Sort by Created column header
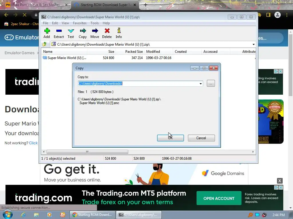293x219 pixels. (x=187, y=52)
